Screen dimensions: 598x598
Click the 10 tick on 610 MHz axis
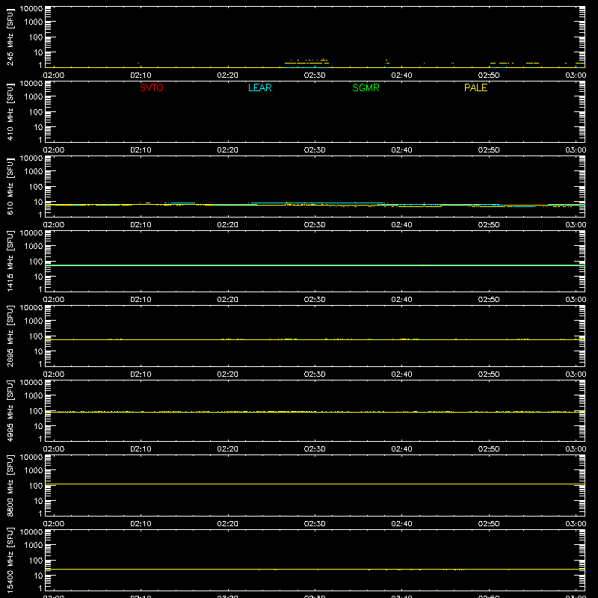tap(39, 202)
